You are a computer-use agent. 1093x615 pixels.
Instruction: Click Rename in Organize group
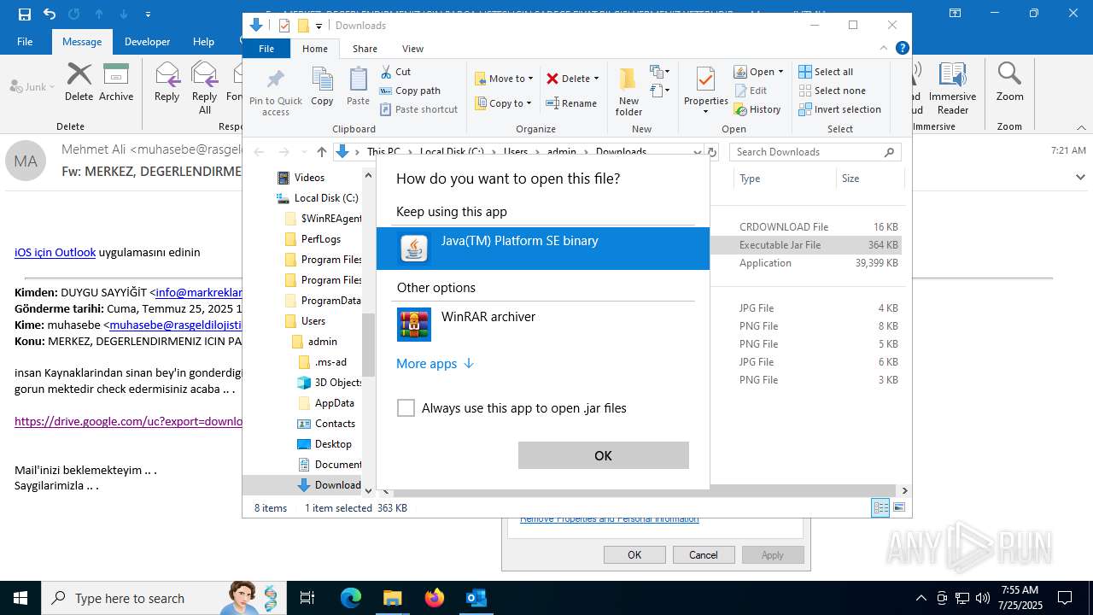click(571, 103)
